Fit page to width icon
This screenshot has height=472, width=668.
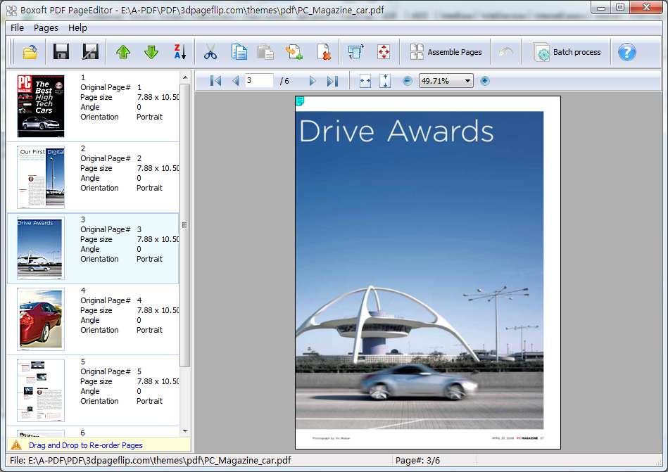(365, 81)
